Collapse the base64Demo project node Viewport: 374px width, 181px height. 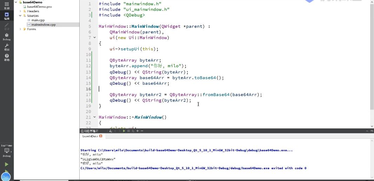(x=16, y=2)
